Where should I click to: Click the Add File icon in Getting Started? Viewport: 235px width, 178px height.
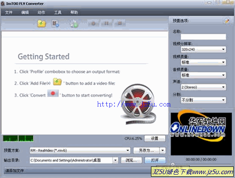57,82
